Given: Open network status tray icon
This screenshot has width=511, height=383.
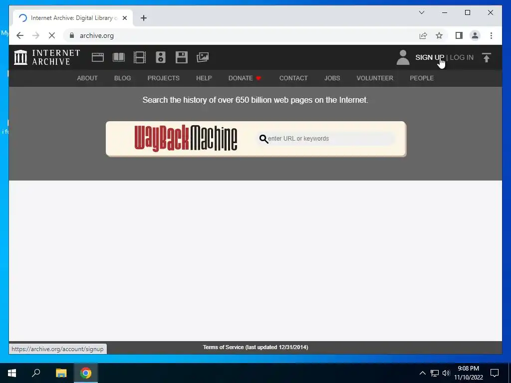Looking at the screenshot, I should click(435, 373).
